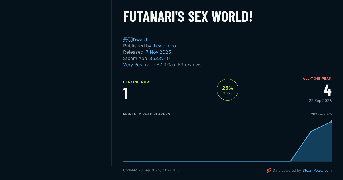Click the SteamPeaks logo icon
The image size is (343, 180).
[x=269, y=170]
